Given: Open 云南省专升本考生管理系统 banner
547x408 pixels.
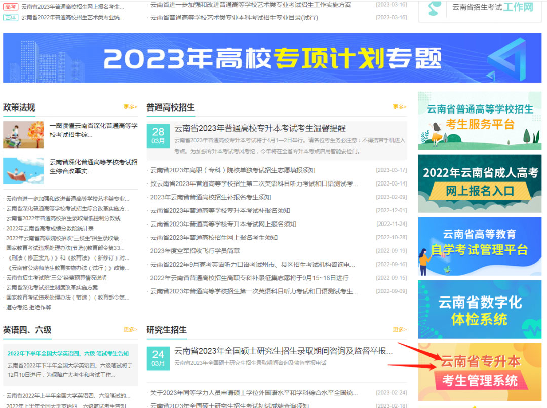Looking at the screenshot, I should click(x=479, y=372).
